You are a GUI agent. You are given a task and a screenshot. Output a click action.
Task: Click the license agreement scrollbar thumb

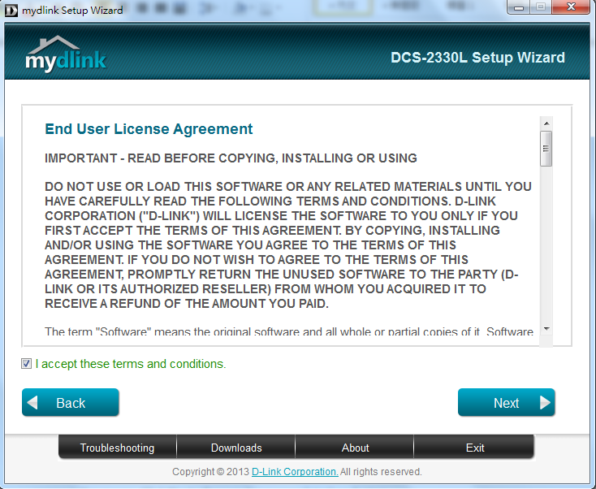click(546, 149)
